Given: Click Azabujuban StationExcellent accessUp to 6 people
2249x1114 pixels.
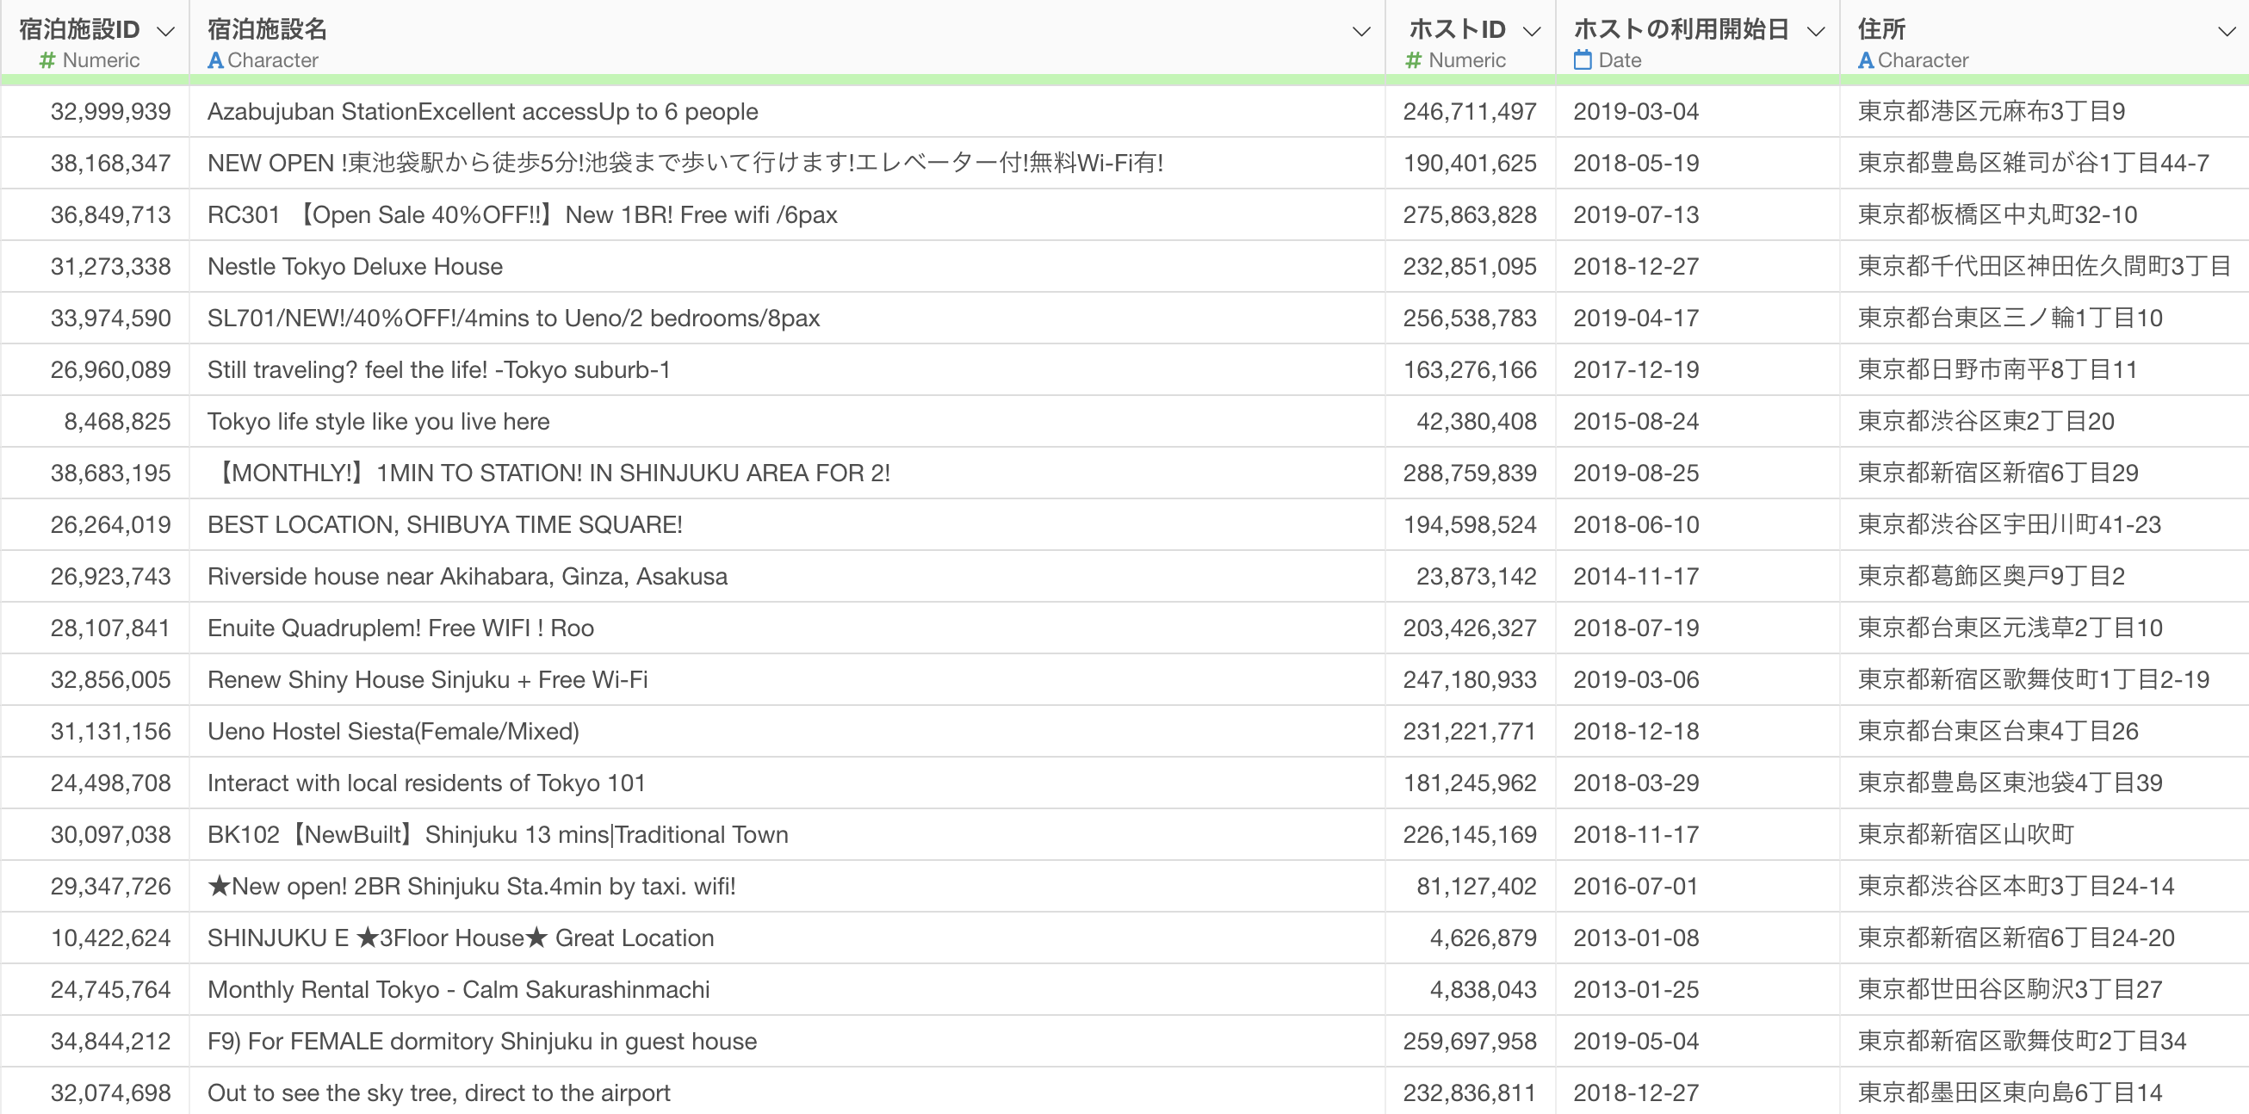Looking at the screenshot, I should point(482,112).
